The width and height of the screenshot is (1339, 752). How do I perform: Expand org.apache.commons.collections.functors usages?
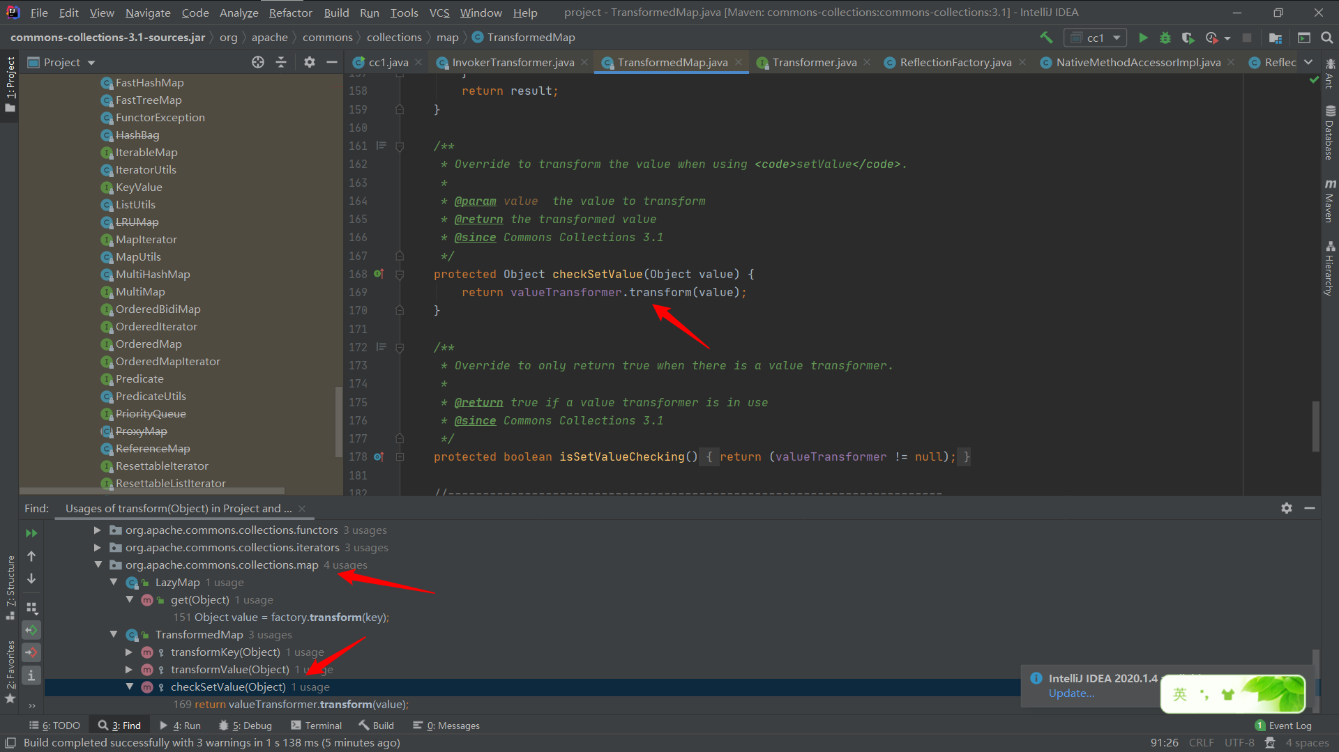click(98, 530)
